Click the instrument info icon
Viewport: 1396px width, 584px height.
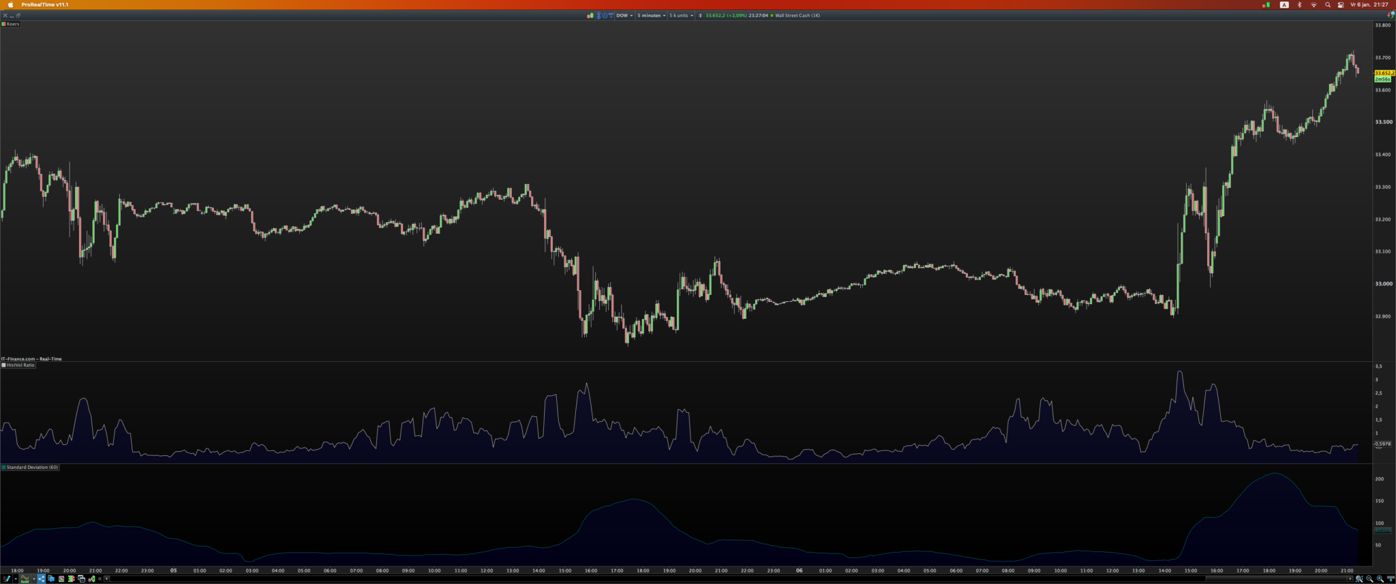(700, 15)
